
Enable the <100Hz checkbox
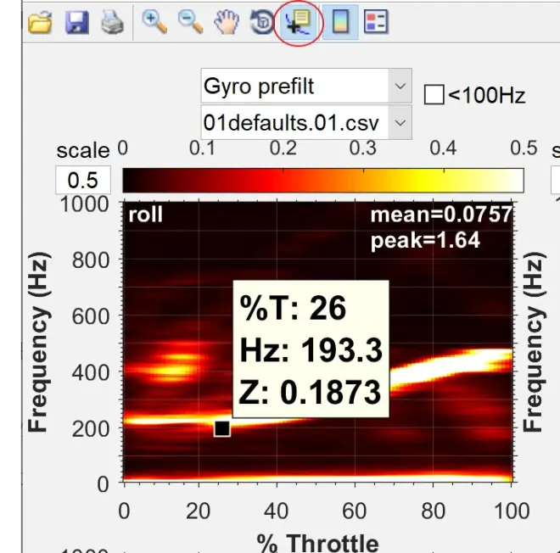point(434,94)
